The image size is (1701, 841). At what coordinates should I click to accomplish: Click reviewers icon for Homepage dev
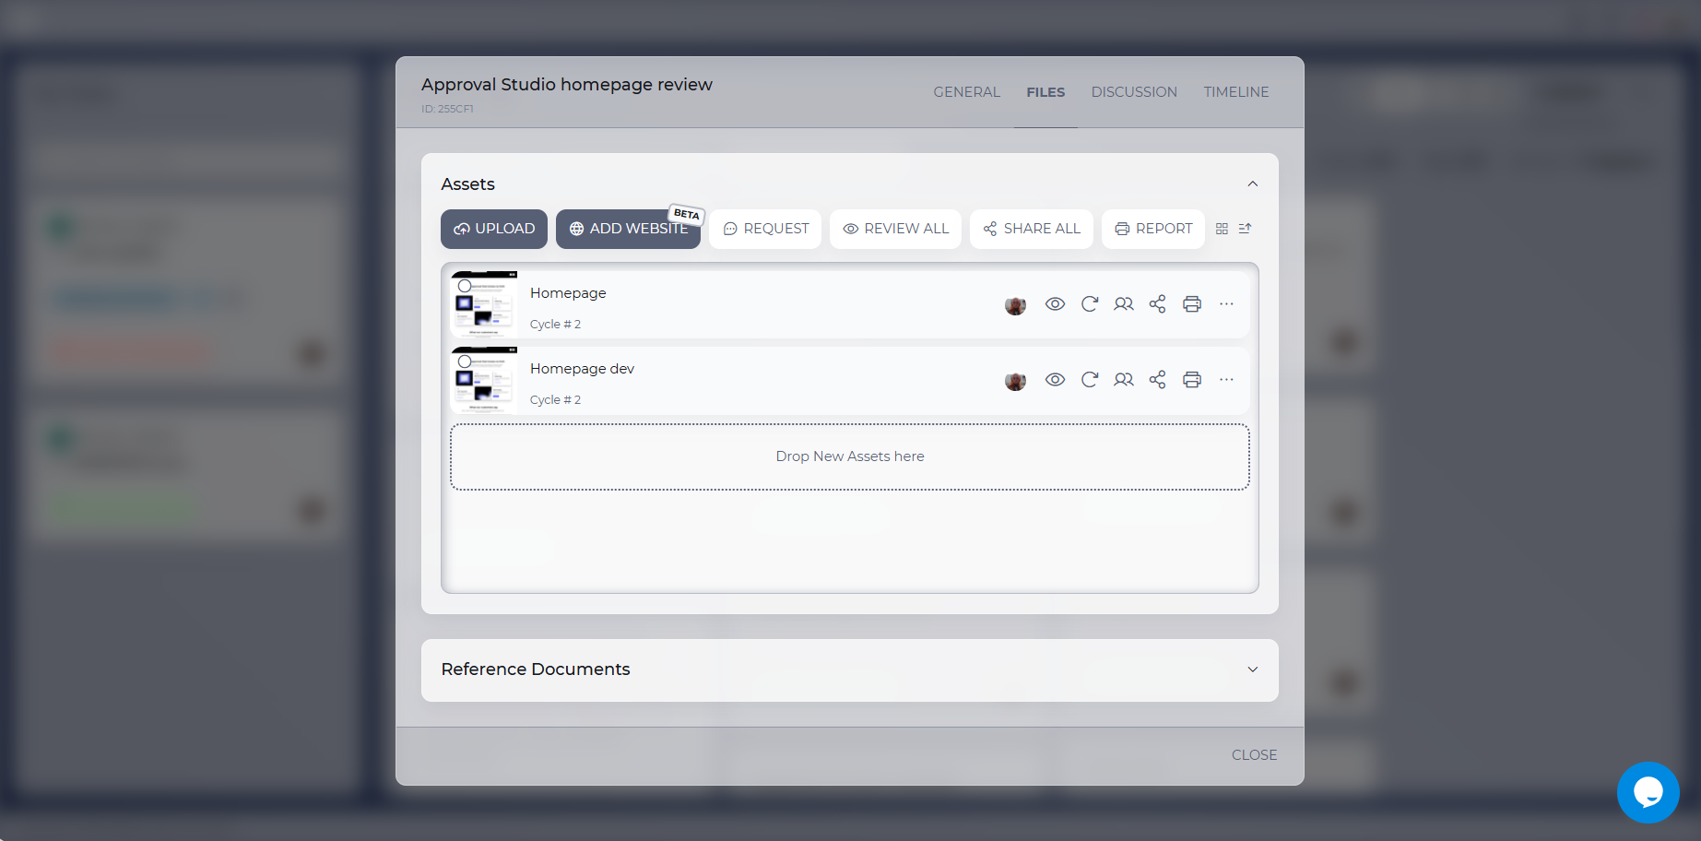coord(1124,380)
